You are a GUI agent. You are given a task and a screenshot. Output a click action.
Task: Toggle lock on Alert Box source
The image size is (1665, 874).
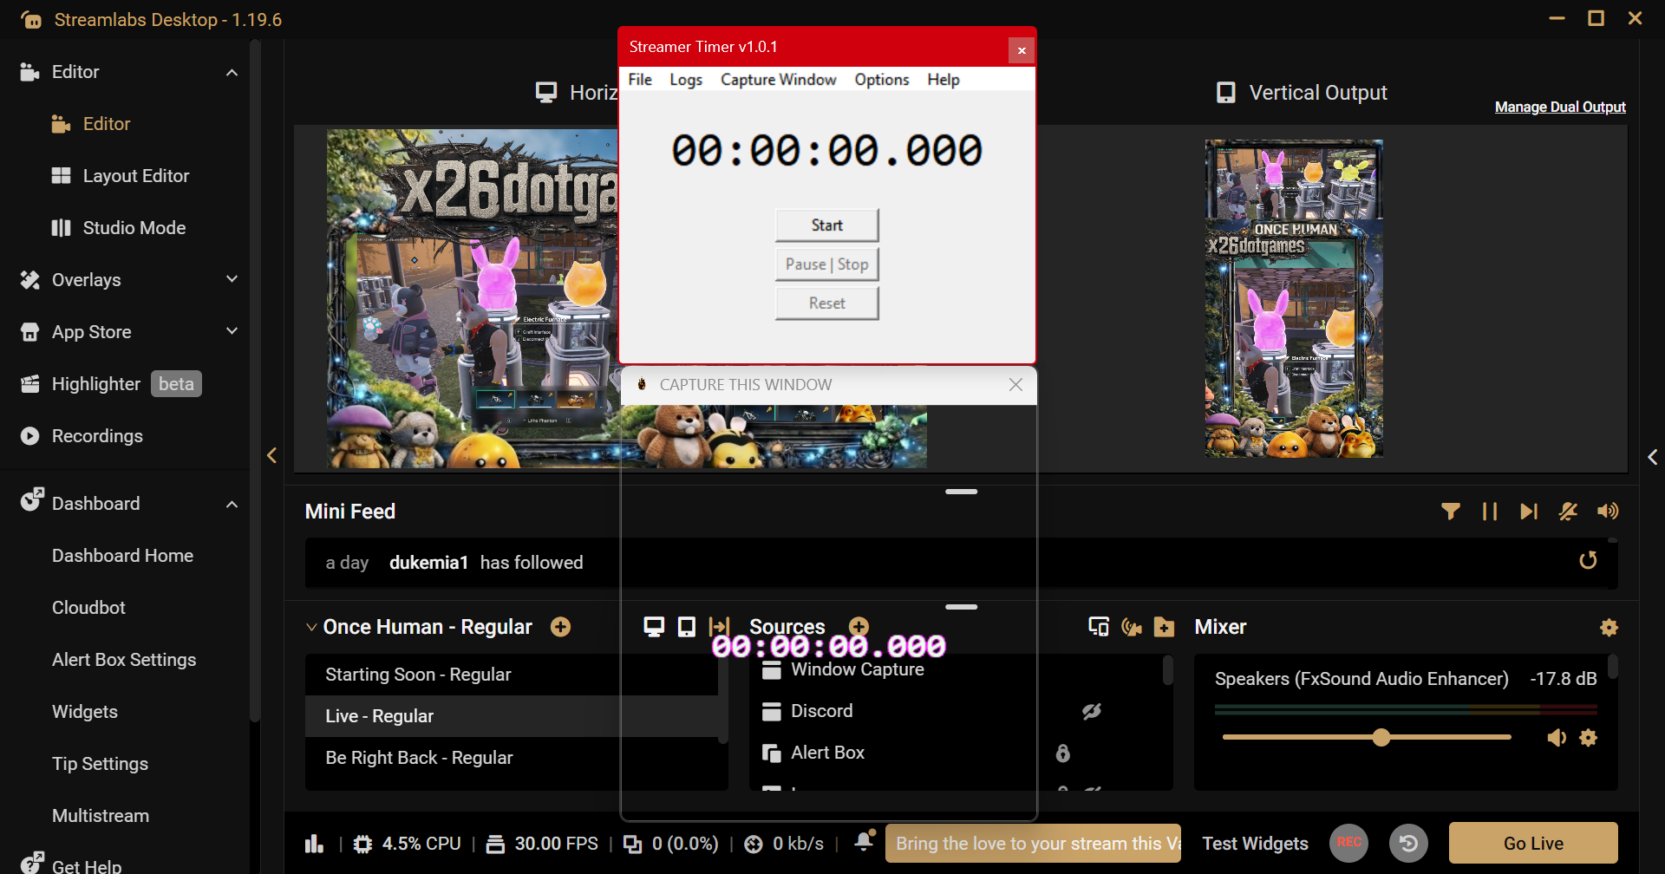1062,753
